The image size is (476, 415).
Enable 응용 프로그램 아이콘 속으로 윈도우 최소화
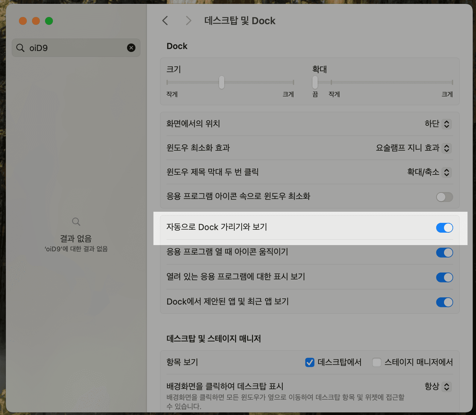click(444, 197)
